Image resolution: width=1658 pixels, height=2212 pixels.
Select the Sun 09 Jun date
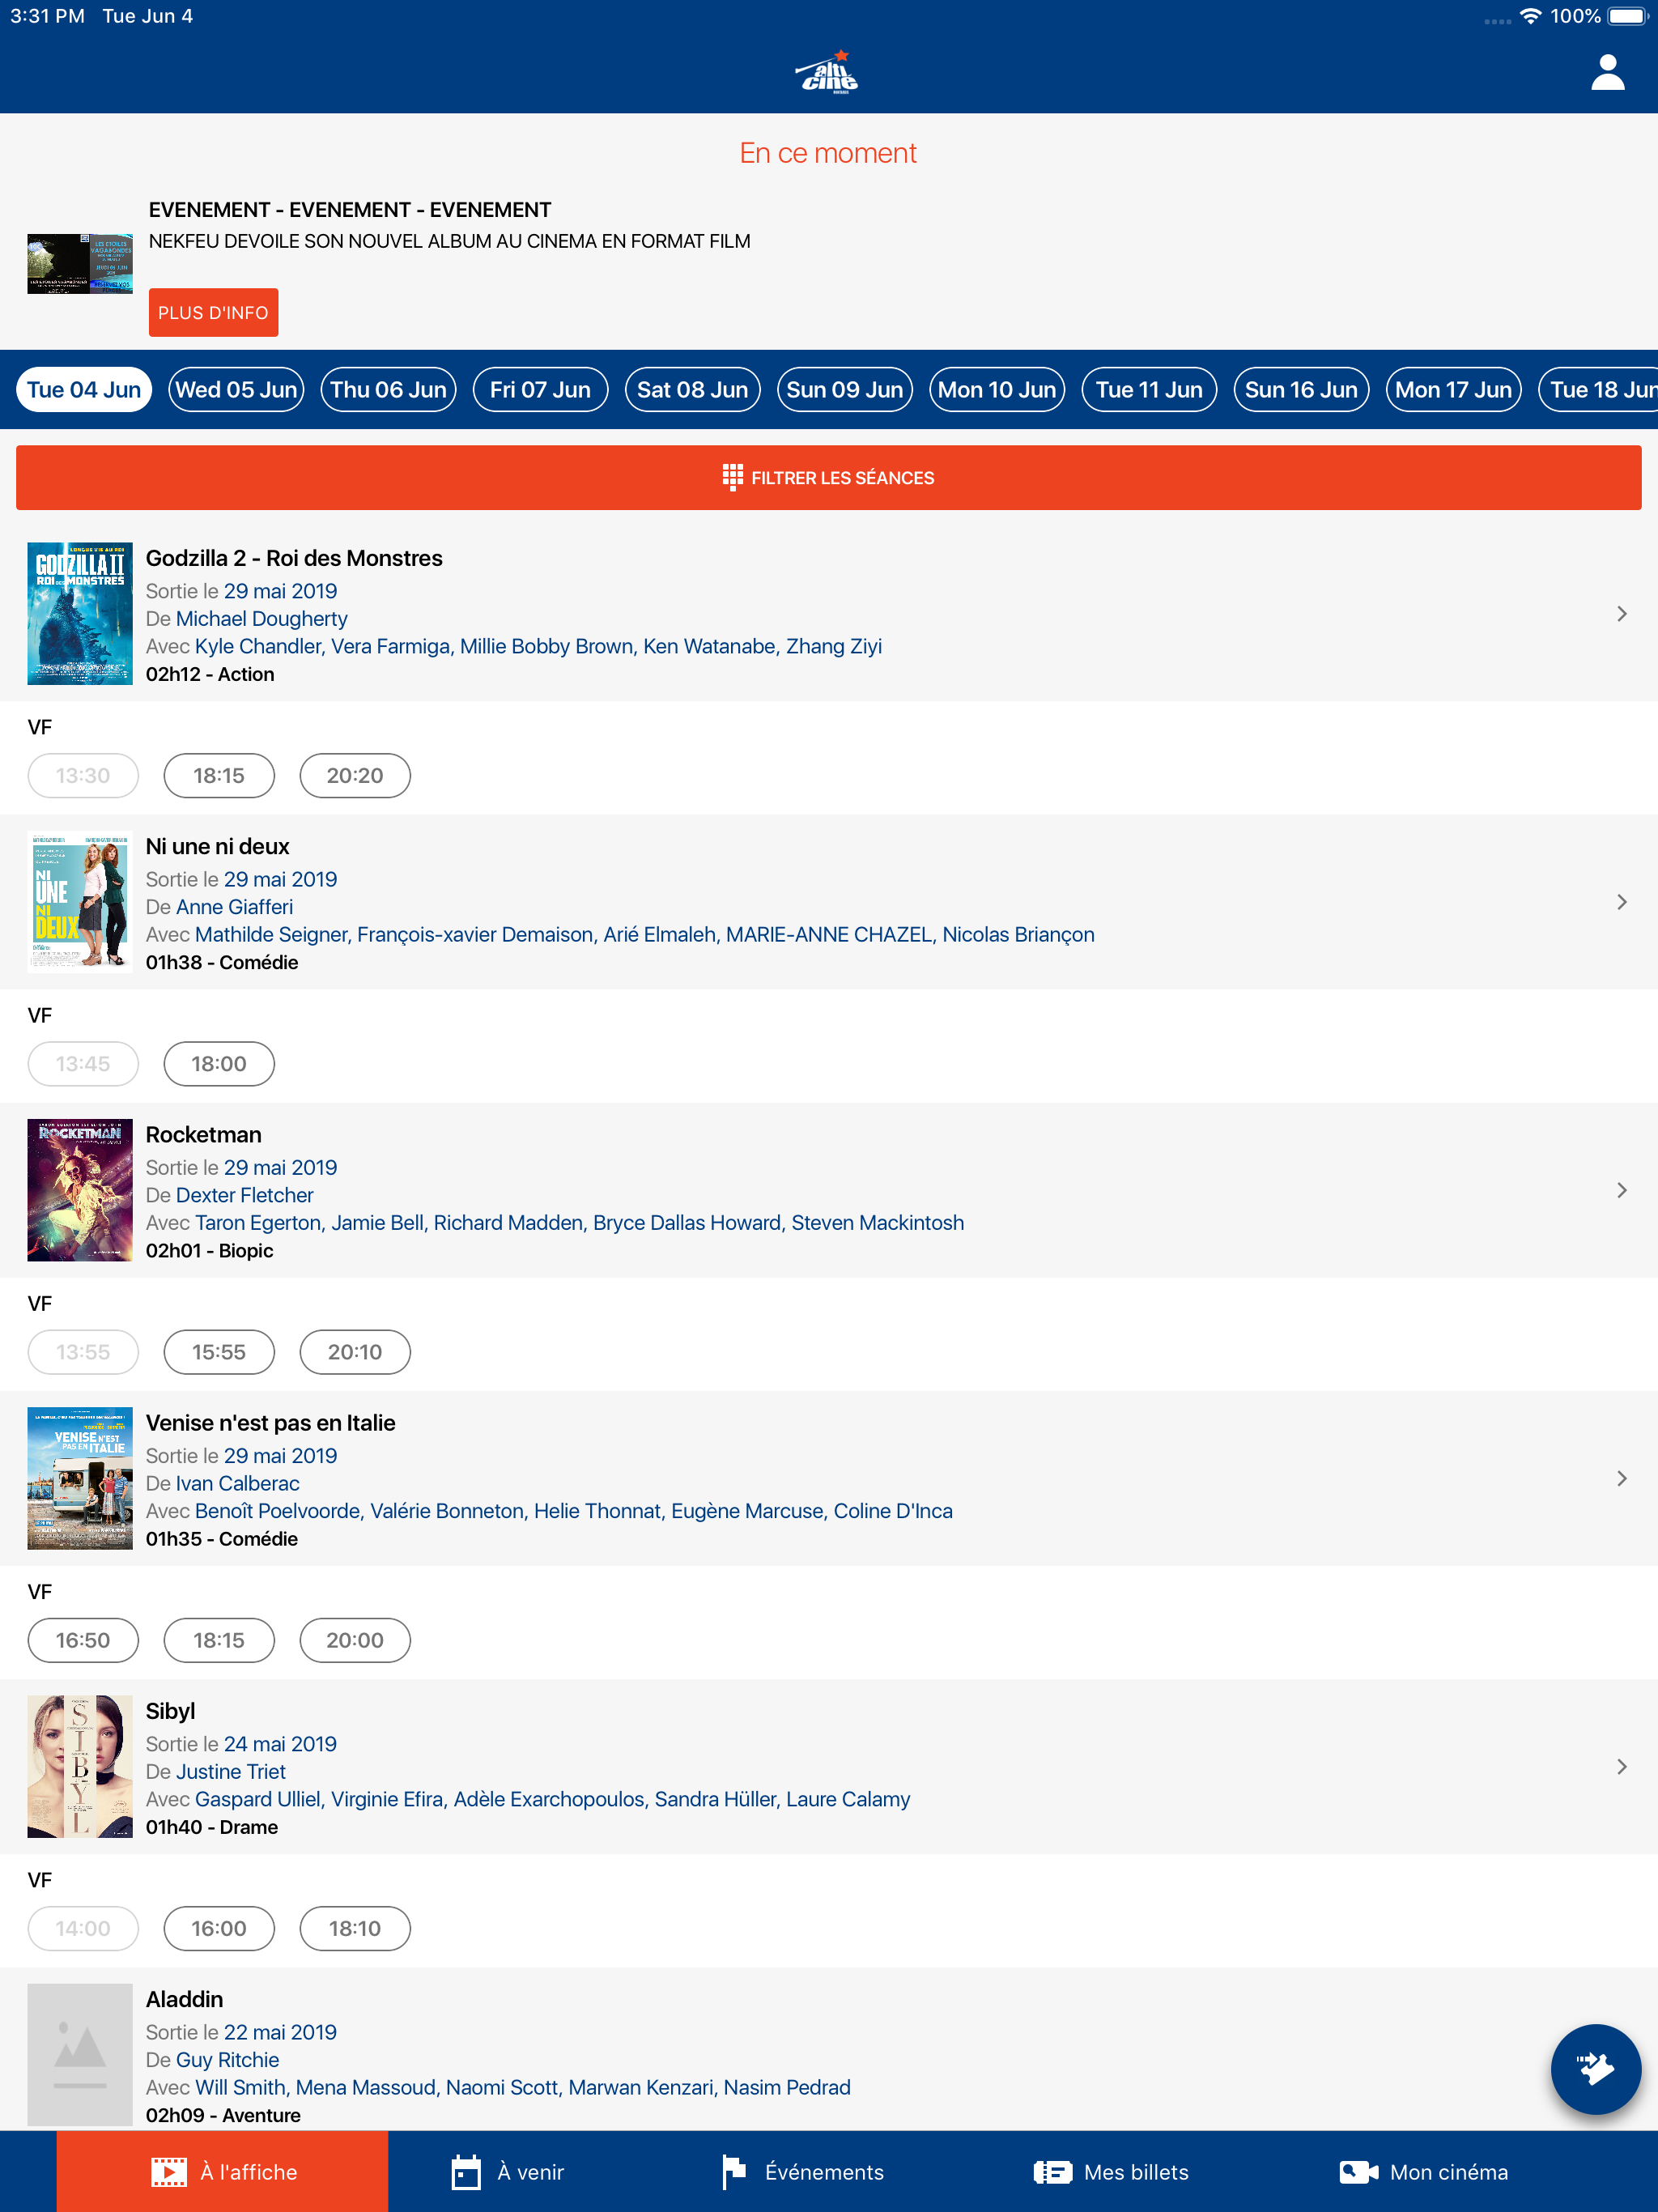click(x=845, y=389)
